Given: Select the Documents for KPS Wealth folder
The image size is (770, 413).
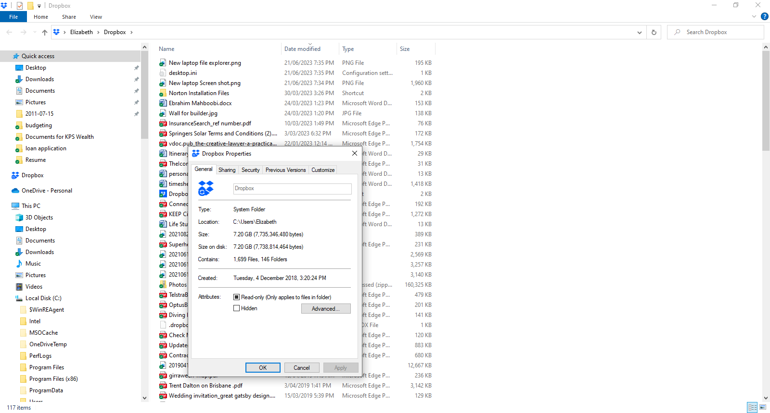Looking at the screenshot, I should pyautogui.click(x=60, y=137).
